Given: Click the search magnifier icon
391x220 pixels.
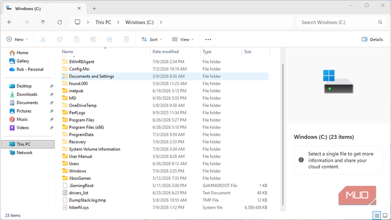Looking at the screenshot, I should 380,22.
